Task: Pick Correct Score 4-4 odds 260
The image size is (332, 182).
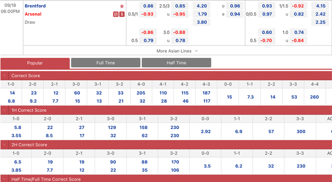Action: pyautogui.click(x=315, y=97)
